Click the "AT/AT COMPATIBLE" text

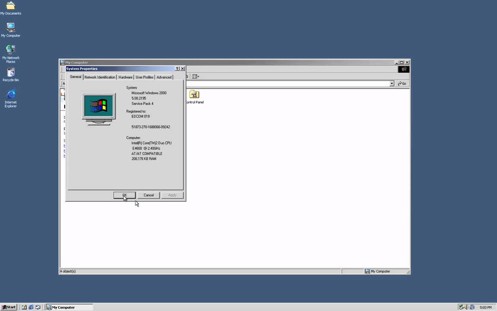coord(147,154)
